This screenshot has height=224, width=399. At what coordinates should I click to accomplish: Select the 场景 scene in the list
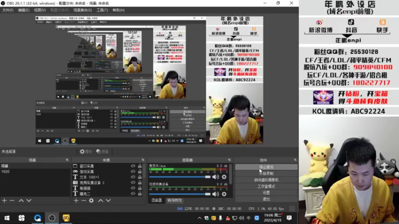click(35, 166)
